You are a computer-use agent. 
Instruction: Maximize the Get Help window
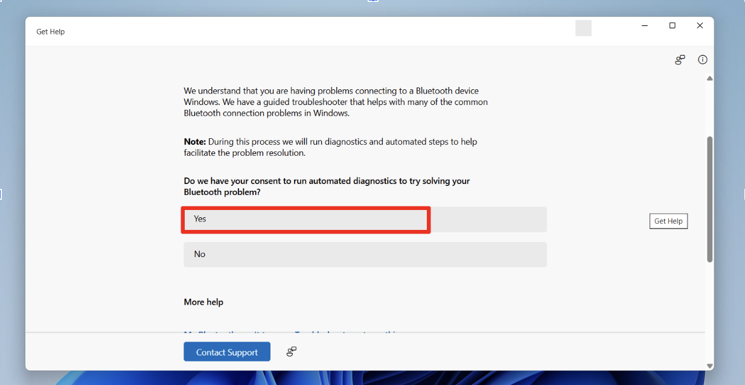click(672, 25)
